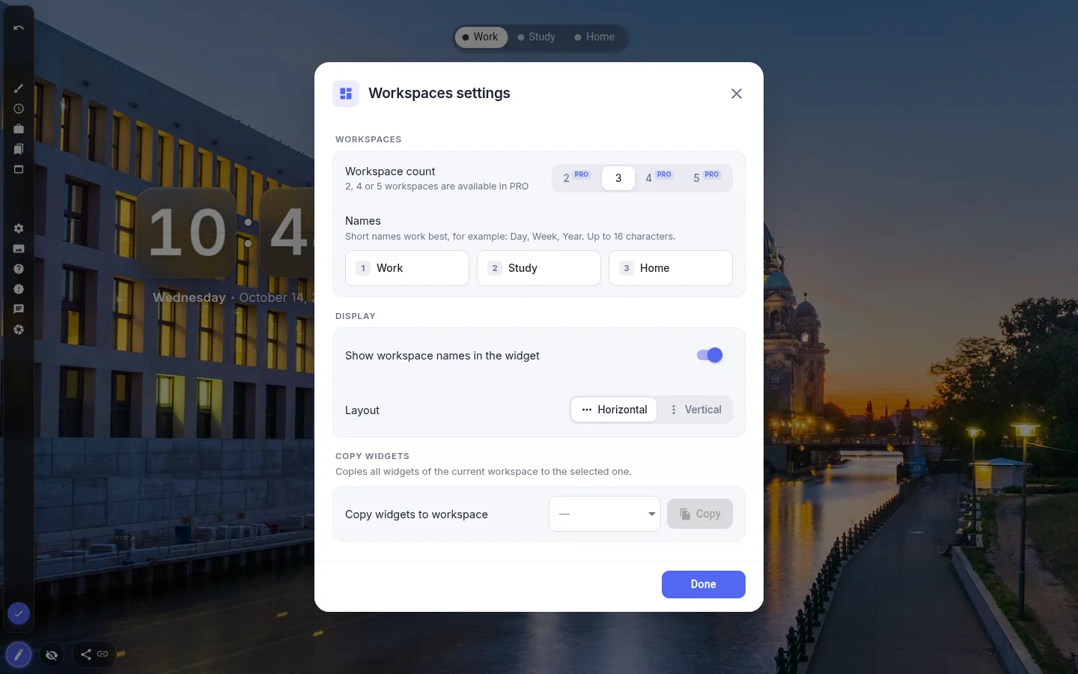Click the Done button
The width and height of the screenshot is (1078, 674).
pyautogui.click(x=704, y=584)
